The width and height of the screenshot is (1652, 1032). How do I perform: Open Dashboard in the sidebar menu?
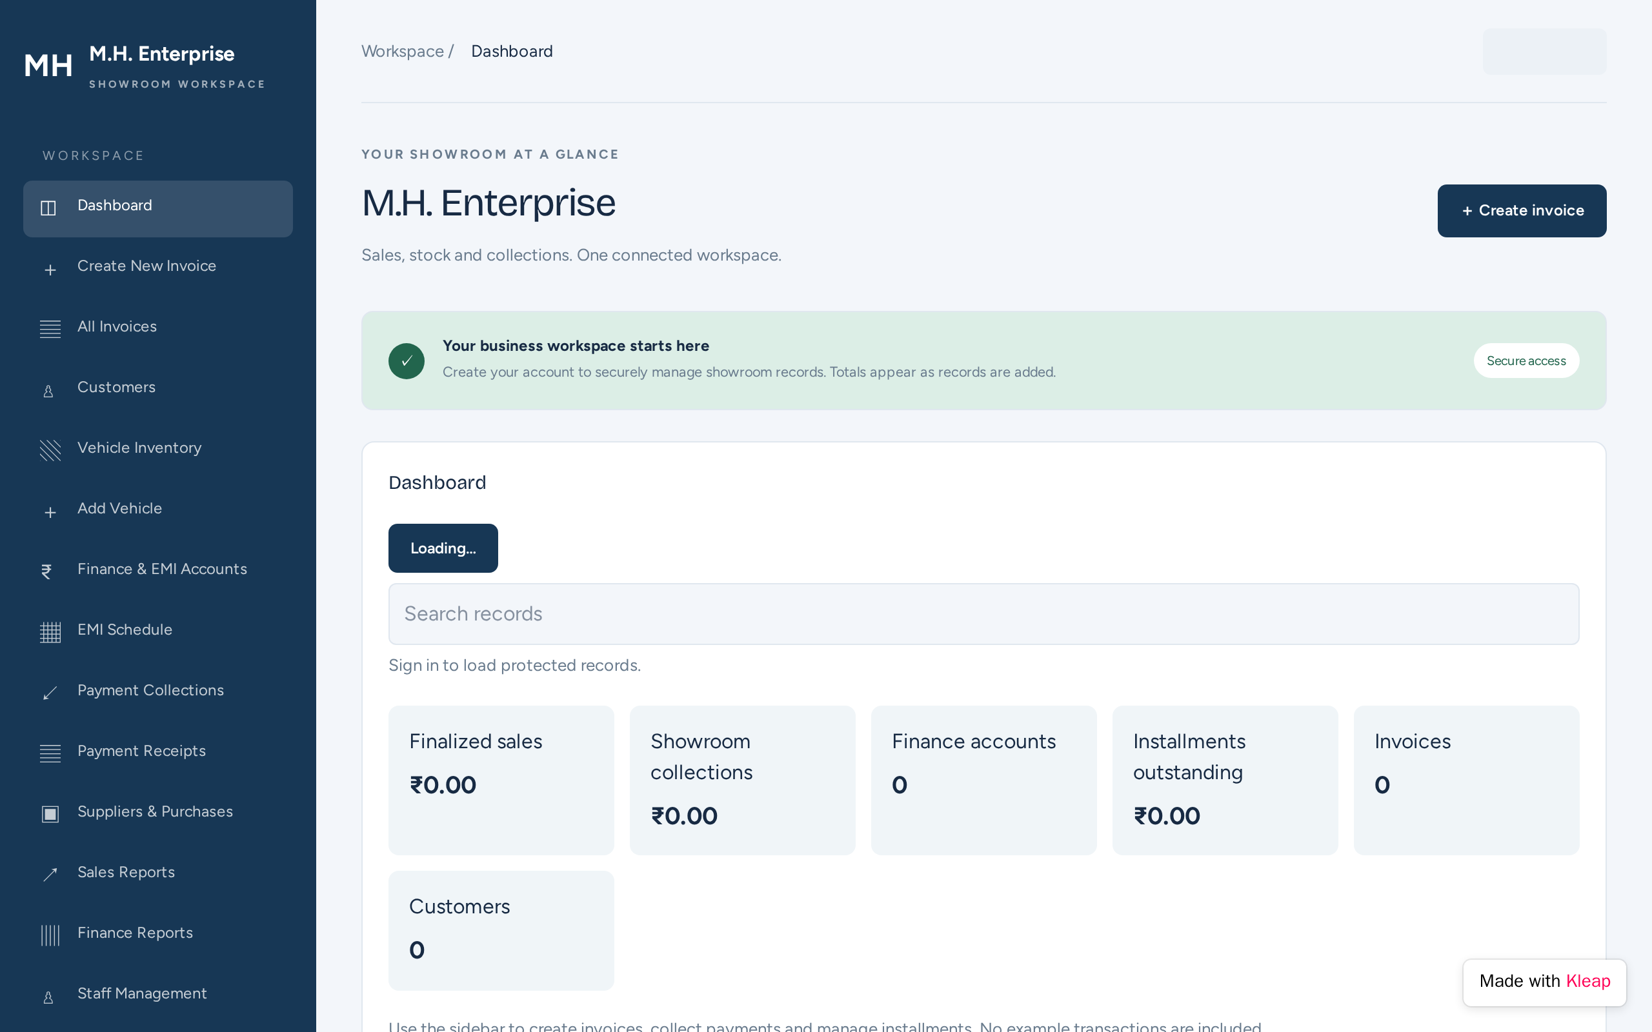coord(157,209)
